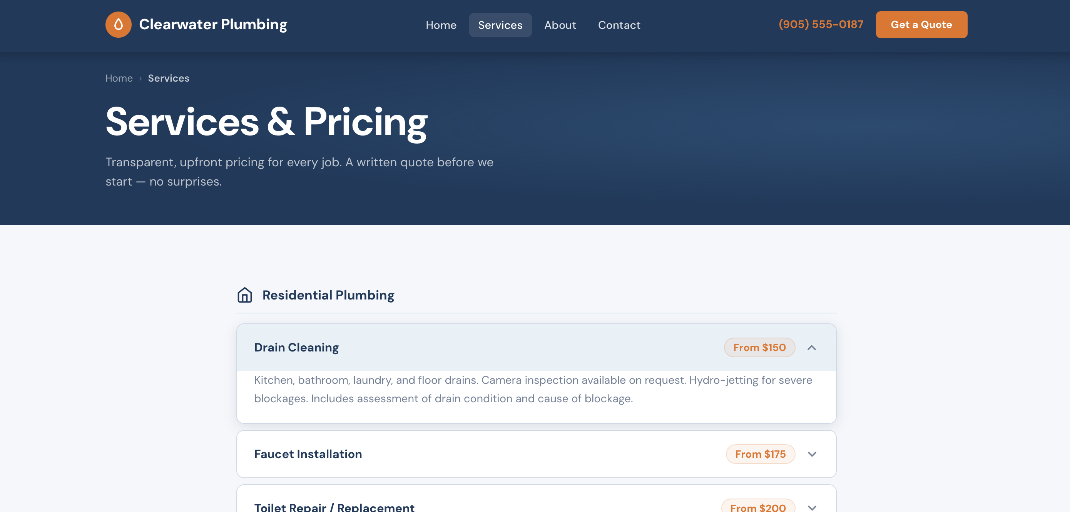
Task: Click the From $150 price badge
Action: 759,347
